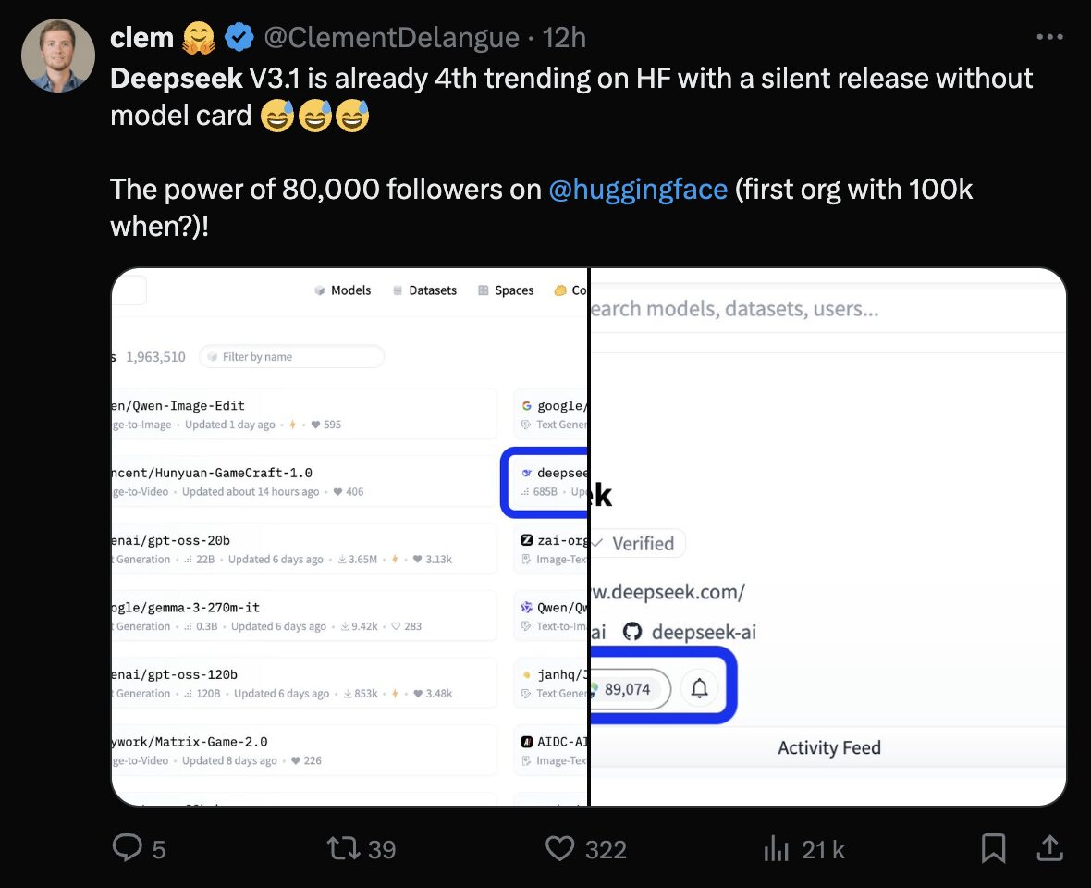
Task: Open the @huggingface mention link
Action: [x=638, y=189]
